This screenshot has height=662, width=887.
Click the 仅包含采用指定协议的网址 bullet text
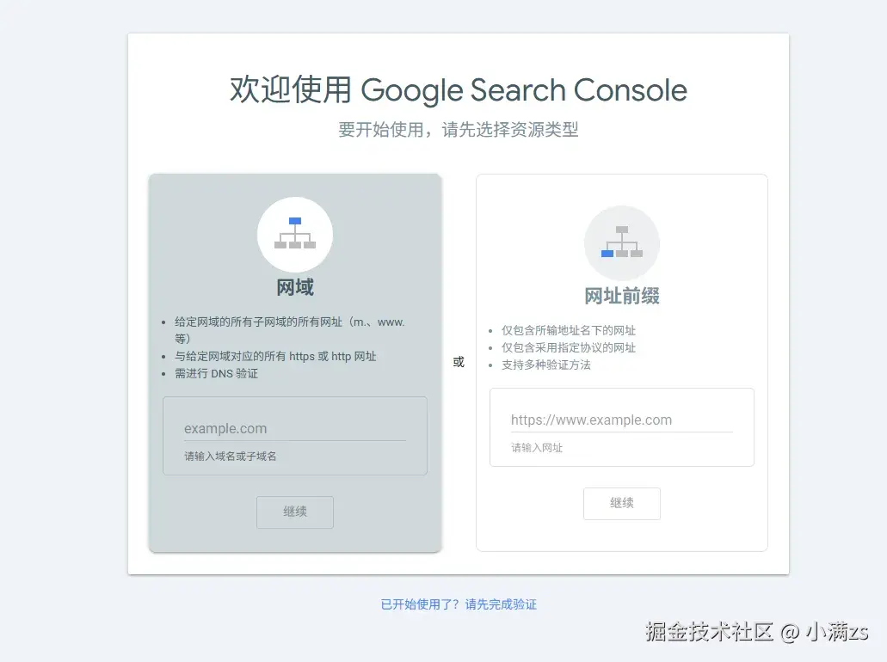point(569,347)
